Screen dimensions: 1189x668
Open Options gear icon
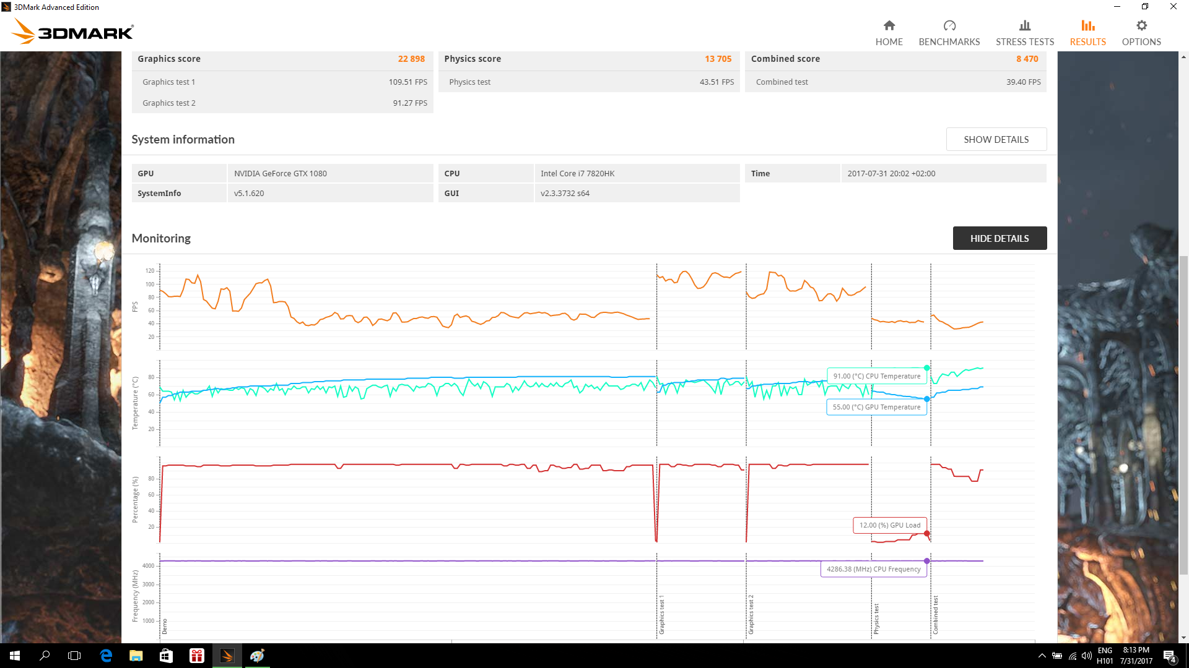point(1141,26)
